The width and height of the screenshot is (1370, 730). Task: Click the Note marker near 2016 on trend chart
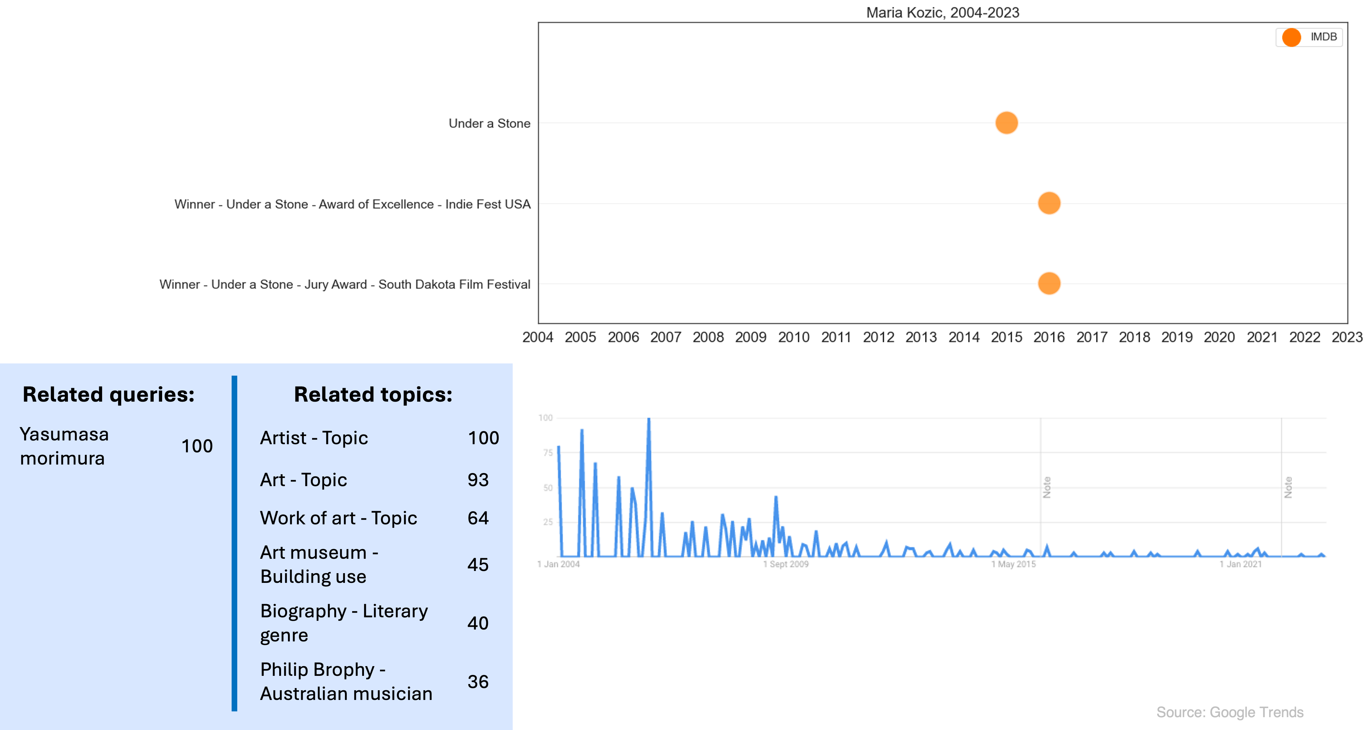[x=1047, y=487]
